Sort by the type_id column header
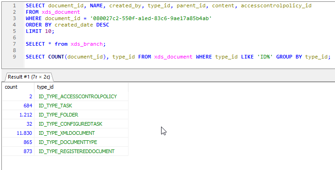The width and height of the screenshot is (335, 170). 81,87
